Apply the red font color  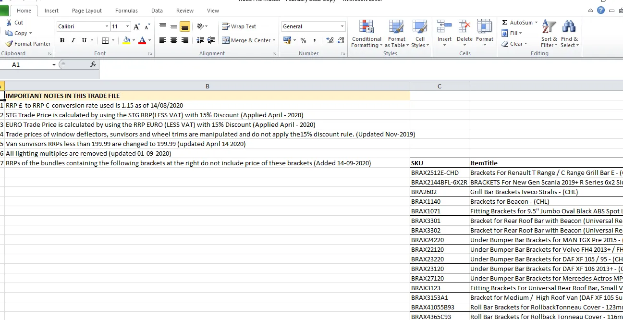coord(142,40)
